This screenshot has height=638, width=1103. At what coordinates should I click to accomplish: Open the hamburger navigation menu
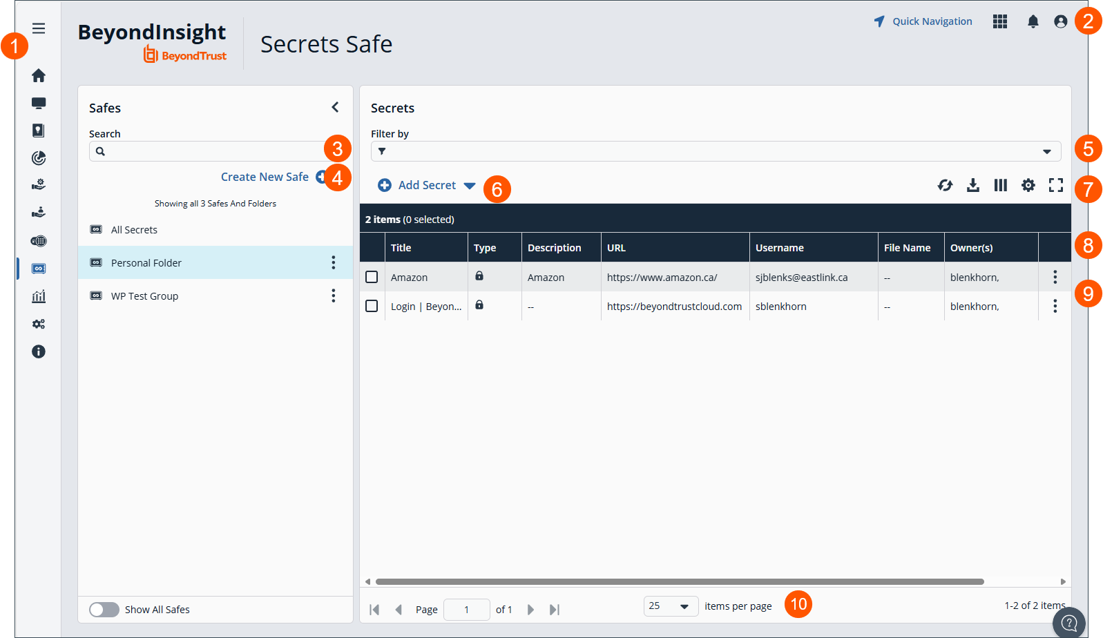click(39, 28)
